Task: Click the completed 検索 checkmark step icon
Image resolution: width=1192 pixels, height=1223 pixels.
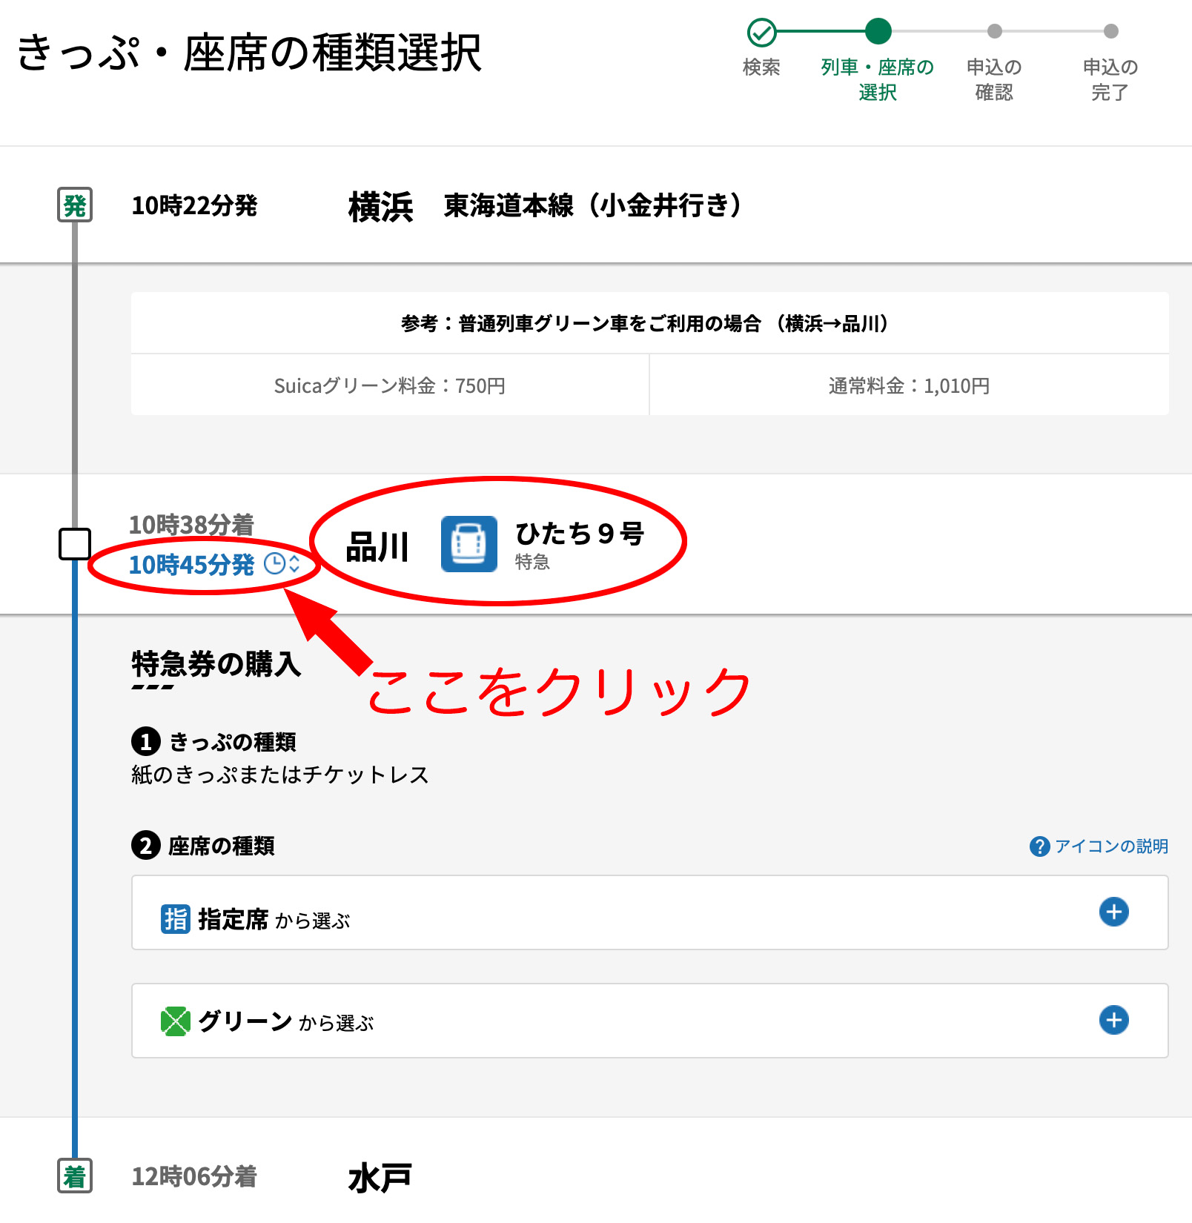Action: pos(761,33)
